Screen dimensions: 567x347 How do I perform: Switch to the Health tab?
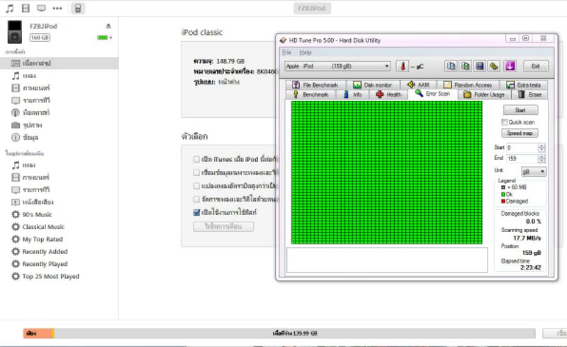[388, 94]
